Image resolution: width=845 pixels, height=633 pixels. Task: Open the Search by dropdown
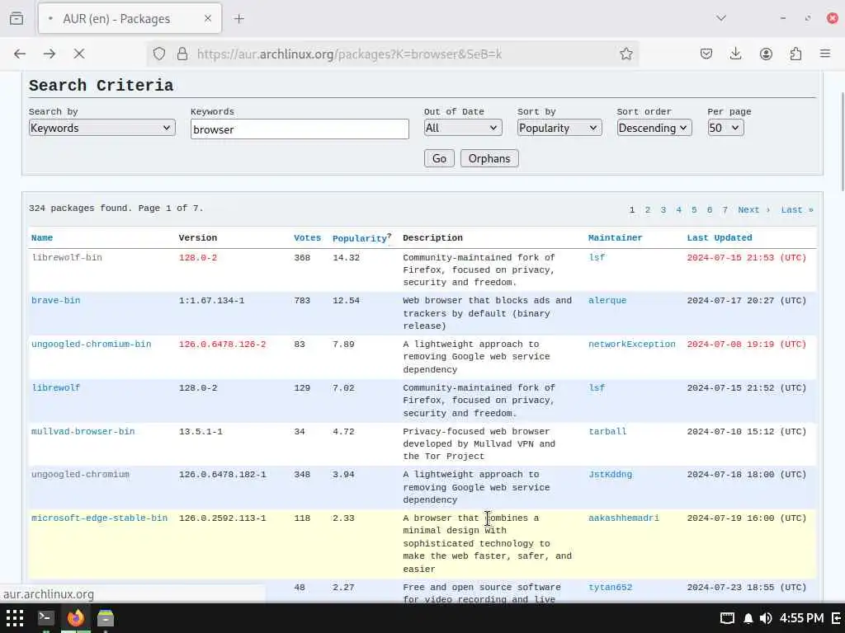pos(101,128)
